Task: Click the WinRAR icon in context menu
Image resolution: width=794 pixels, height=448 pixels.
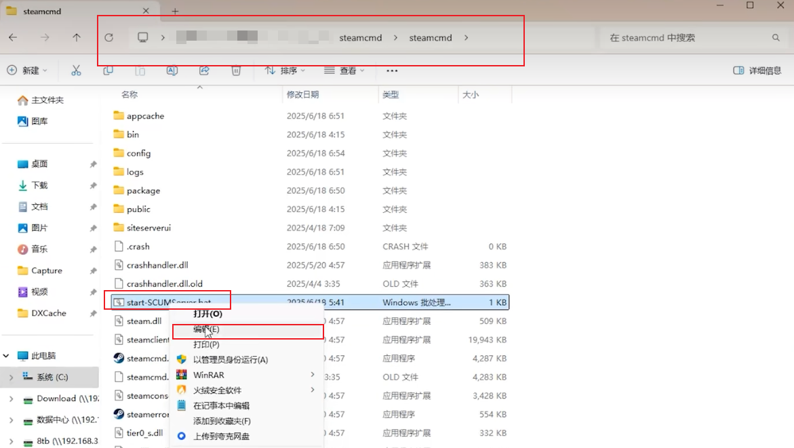Action: (x=181, y=375)
